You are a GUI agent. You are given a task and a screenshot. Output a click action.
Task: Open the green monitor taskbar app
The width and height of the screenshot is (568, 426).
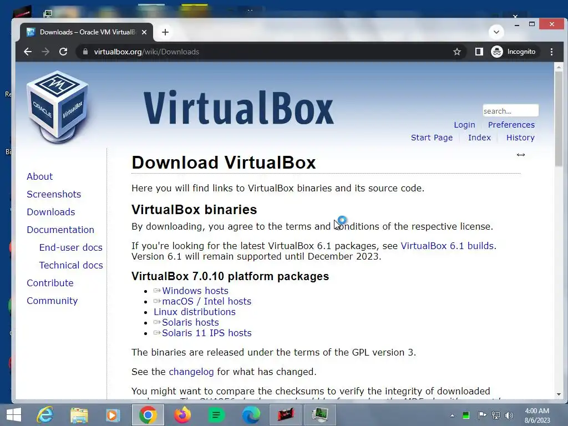pyautogui.click(x=320, y=415)
